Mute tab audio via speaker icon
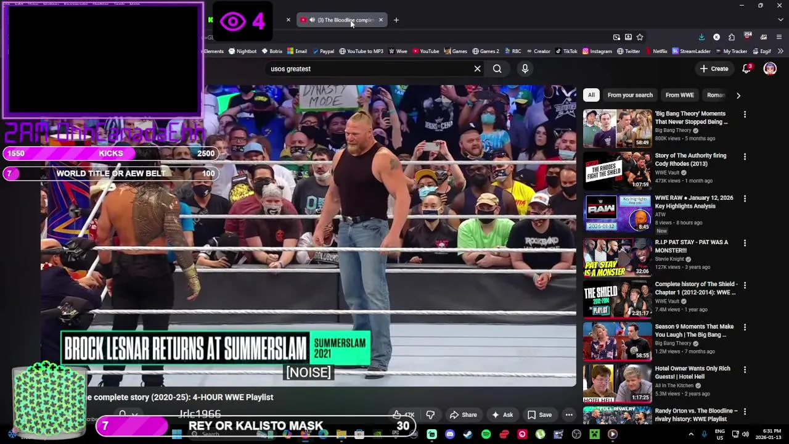The height and width of the screenshot is (444, 789). coord(312,20)
